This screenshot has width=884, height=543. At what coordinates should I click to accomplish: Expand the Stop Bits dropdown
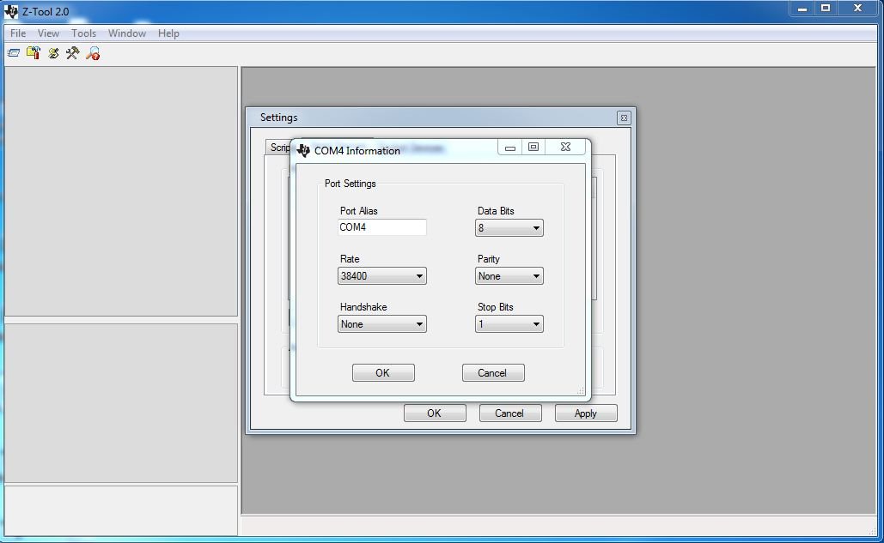click(509, 324)
